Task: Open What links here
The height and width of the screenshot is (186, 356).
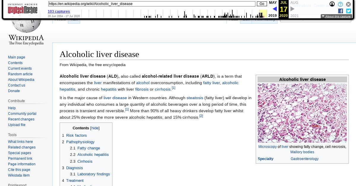Action: tap(20, 142)
